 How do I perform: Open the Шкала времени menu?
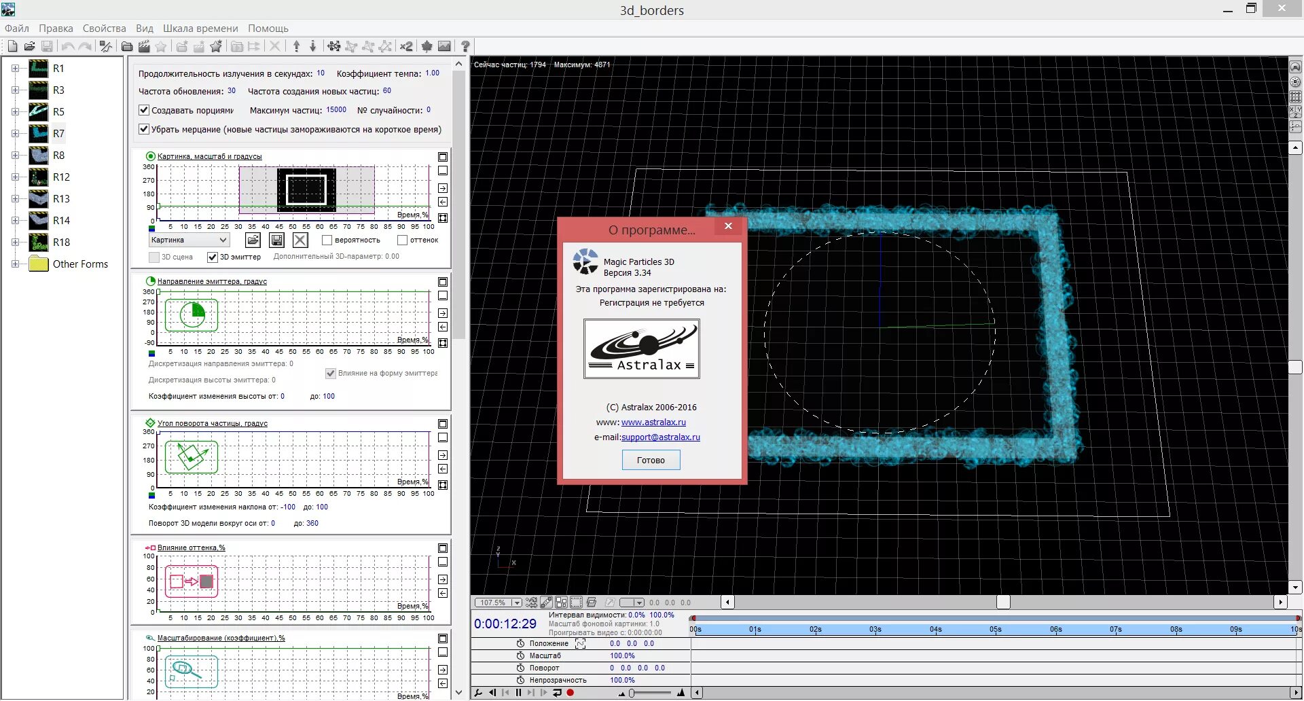point(200,29)
